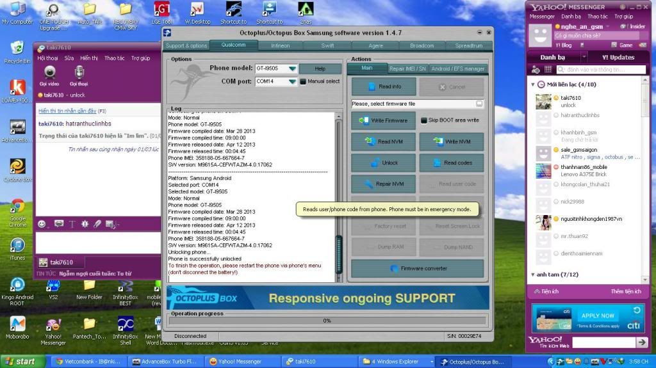Image resolution: width=656 pixels, height=368 pixels.
Task: Collapse Mới liên lạc contact group
Action: coord(533,84)
